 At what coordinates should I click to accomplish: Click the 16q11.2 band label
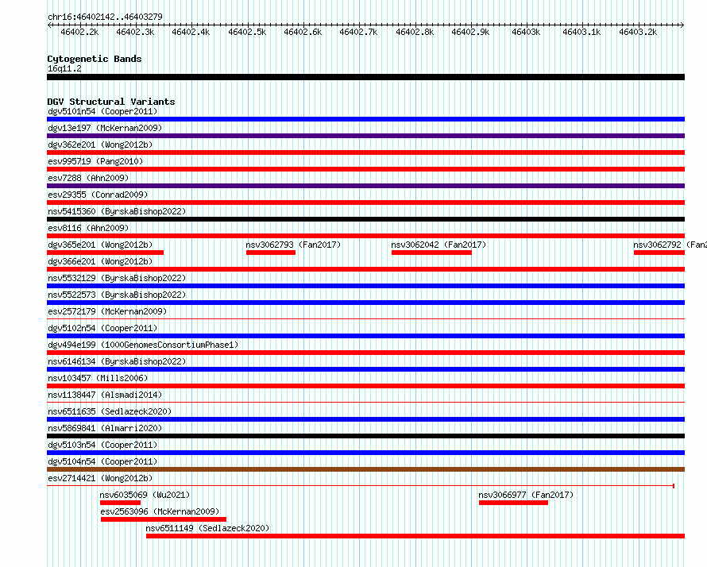tap(64, 68)
